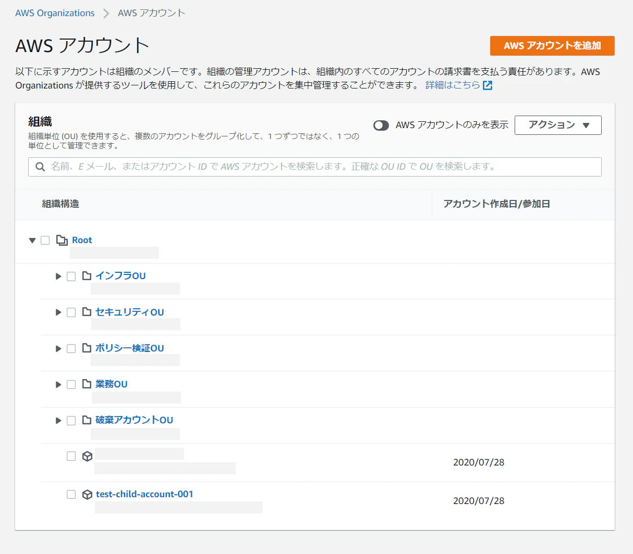633x554 pixels.
Task: Go to AWS Organizations breadcrumb
Action: tap(55, 13)
